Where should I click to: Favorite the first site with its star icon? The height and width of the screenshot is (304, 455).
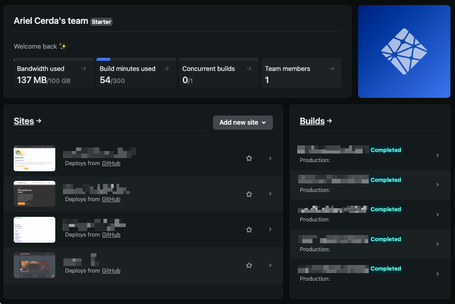point(249,158)
